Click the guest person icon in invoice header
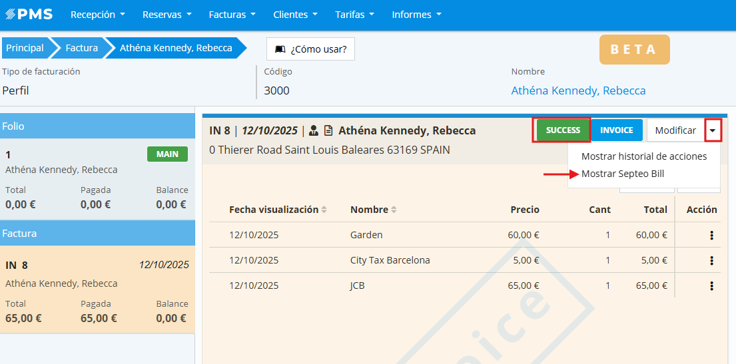Screen dimensions: 736x364 click(314, 130)
